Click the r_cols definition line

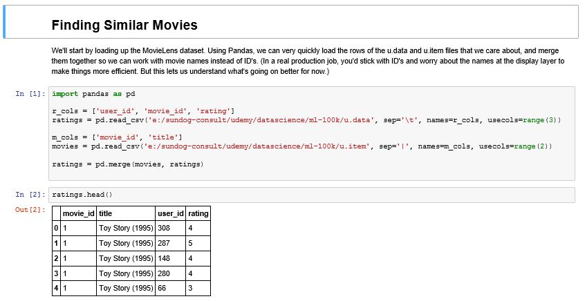tap(143, 111)
